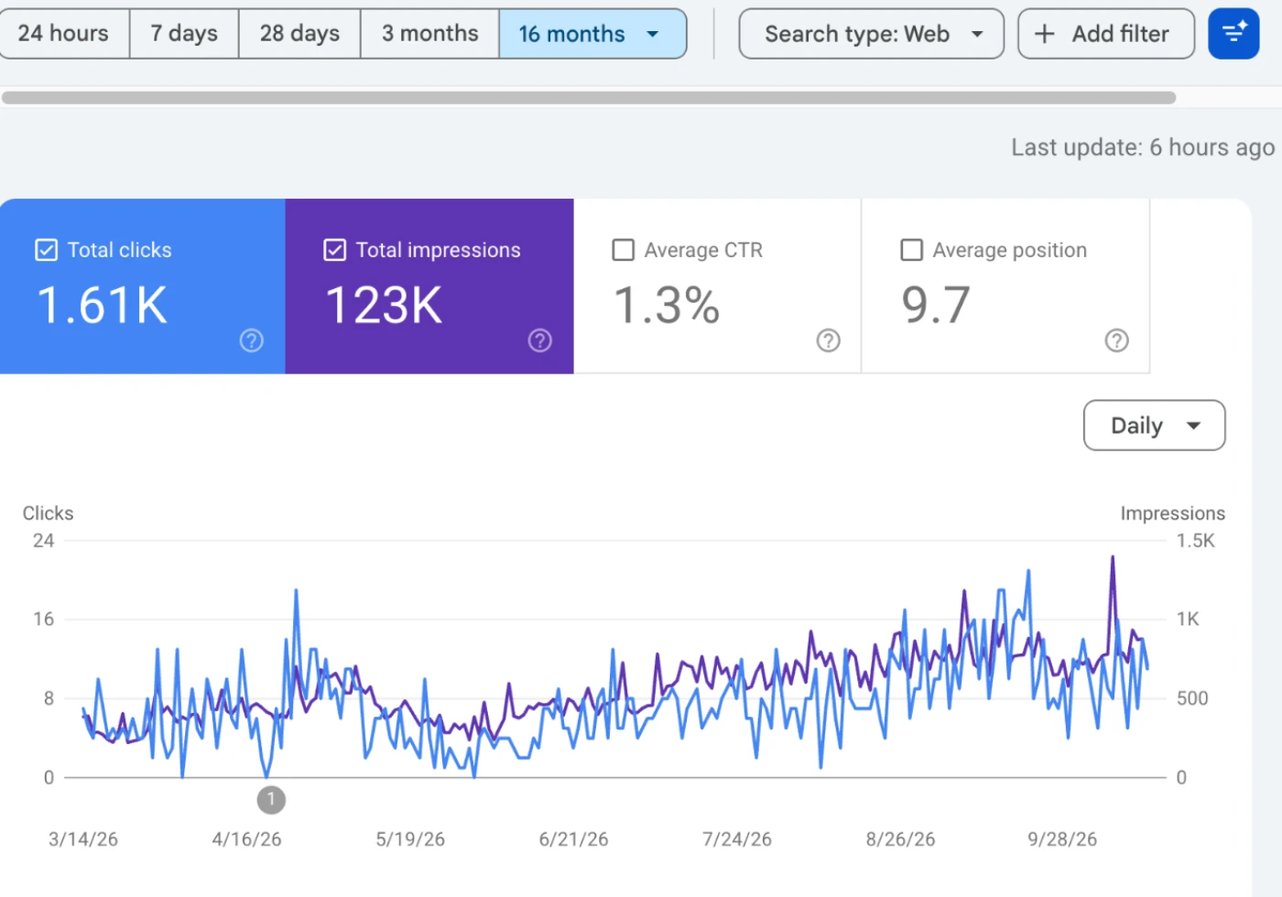This screenshot has height=897, width=1282.
Task: Open the blue filter sparkle button
Action: (x=1233, y=34)
